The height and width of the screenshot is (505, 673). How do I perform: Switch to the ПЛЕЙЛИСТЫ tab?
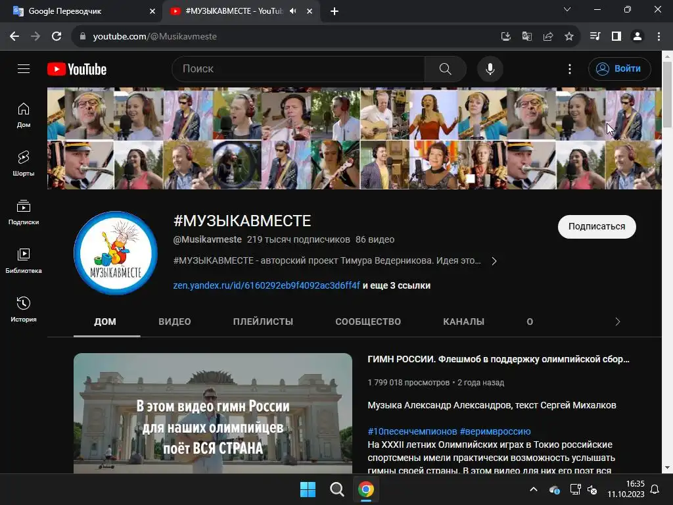coord(263,322)
